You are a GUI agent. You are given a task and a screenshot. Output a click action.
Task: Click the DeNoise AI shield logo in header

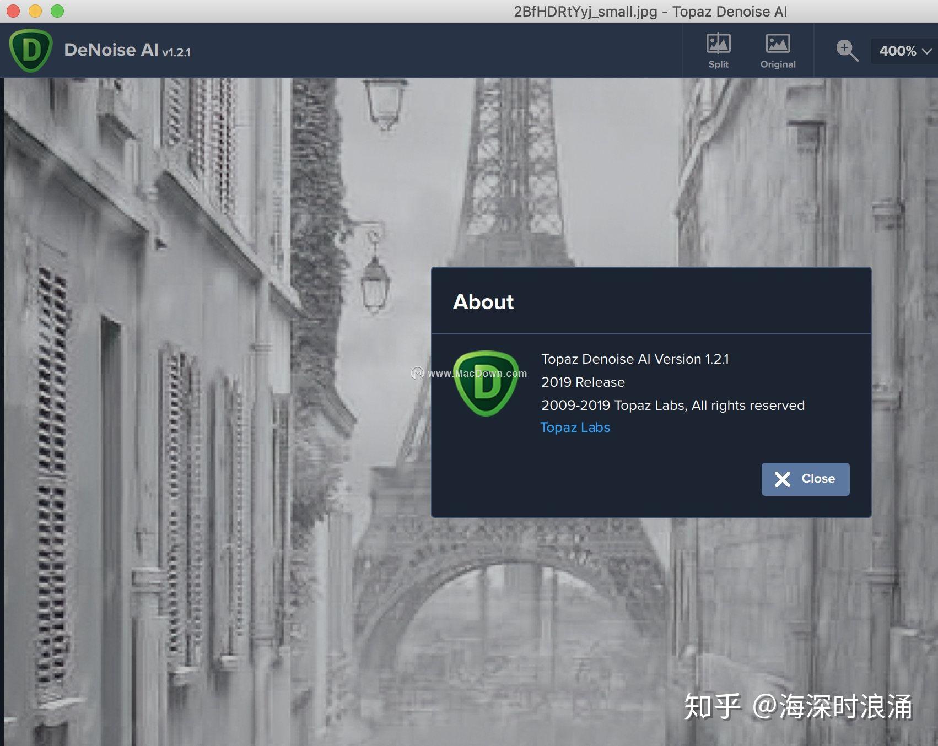click(31, 50)
